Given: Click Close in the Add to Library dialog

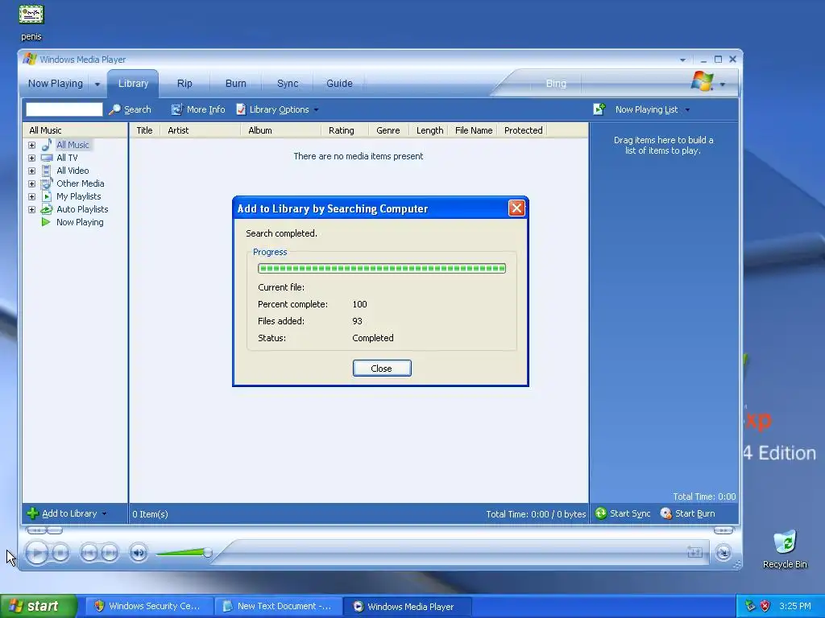Looking at the screenshot, I should (x=381, y=369).
